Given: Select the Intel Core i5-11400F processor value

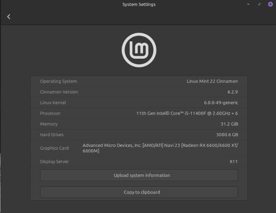Looking at the screenshot, I should [187, 113].
